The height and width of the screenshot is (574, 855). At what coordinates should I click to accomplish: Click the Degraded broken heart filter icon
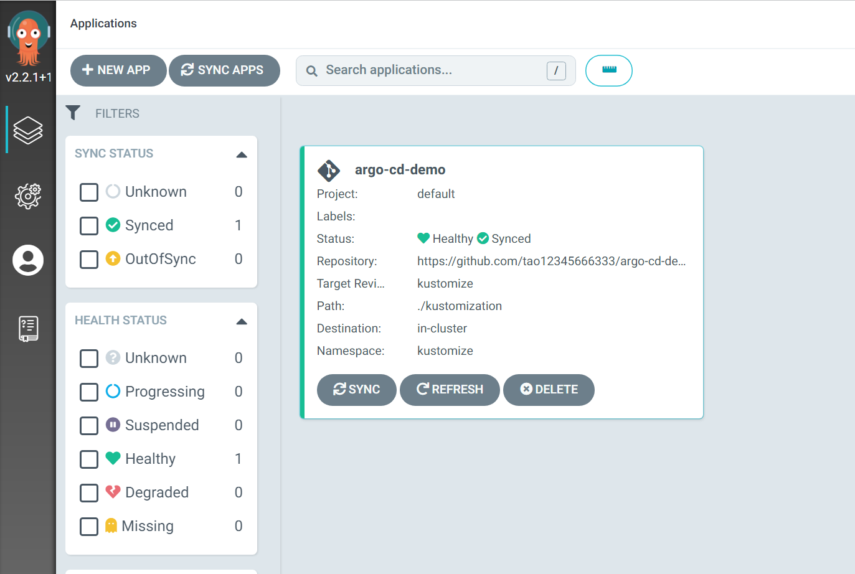113,492
